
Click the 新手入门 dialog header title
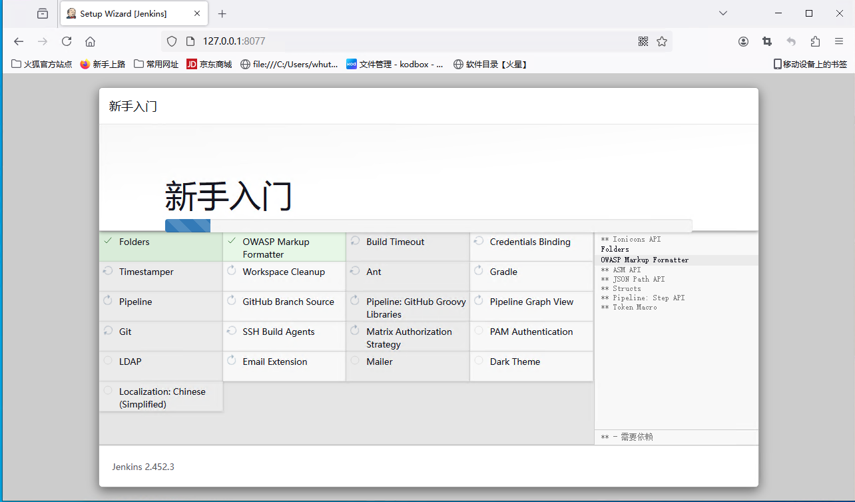pyautogui.click(x=133, y=107)
